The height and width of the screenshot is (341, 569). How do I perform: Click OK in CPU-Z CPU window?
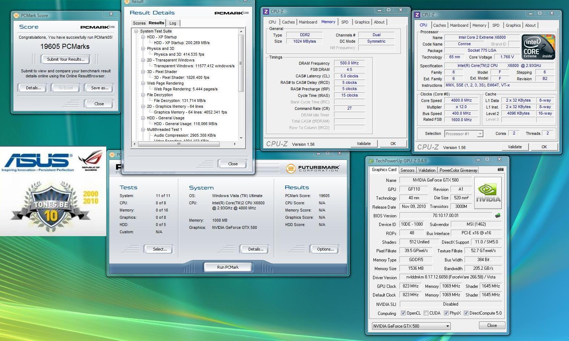(544, 147)
